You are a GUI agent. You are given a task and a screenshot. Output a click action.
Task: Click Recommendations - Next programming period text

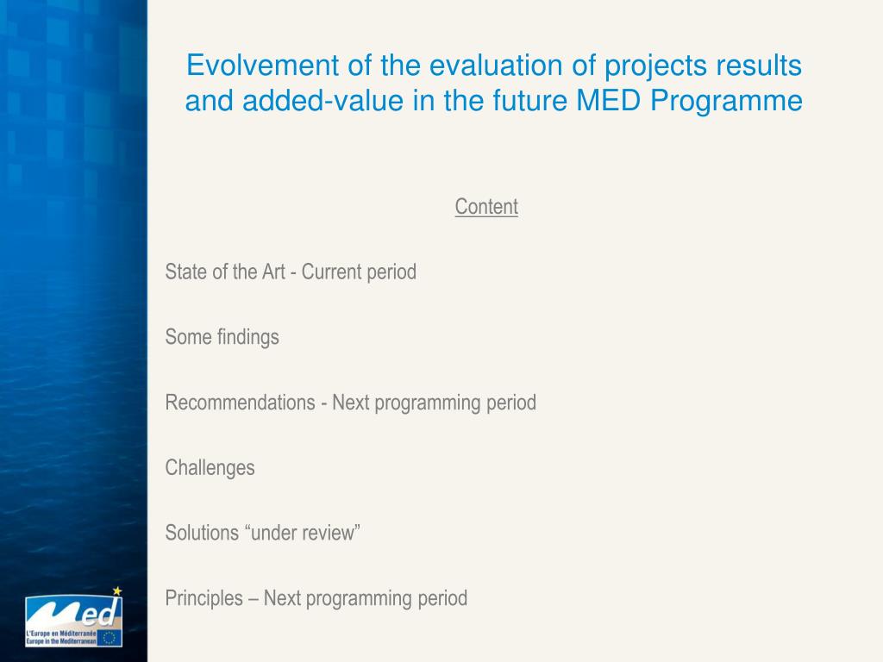pyautogui.click(x=350, y=403)
